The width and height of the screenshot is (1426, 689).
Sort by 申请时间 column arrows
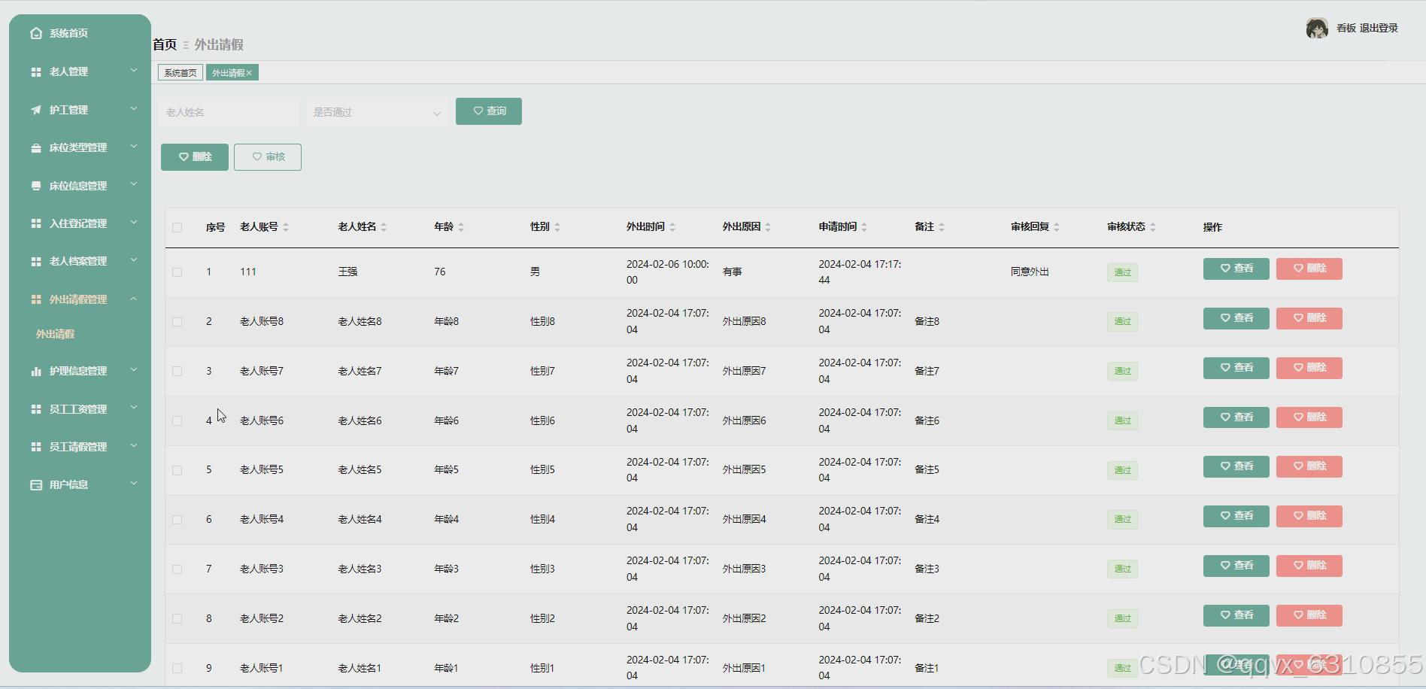click(864, 227)
